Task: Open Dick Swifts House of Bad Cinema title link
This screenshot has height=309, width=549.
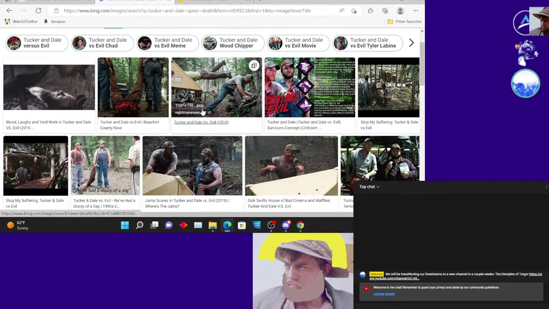Action: pos(289,203)
